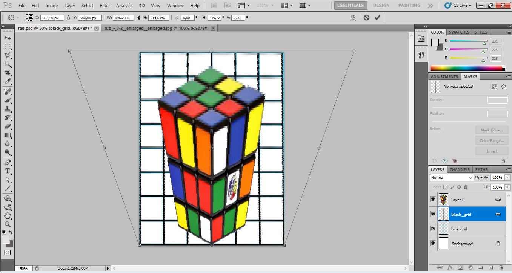Switch between free transform and warp modes
This screenshot has height=273, width=512.
(353, 18)
